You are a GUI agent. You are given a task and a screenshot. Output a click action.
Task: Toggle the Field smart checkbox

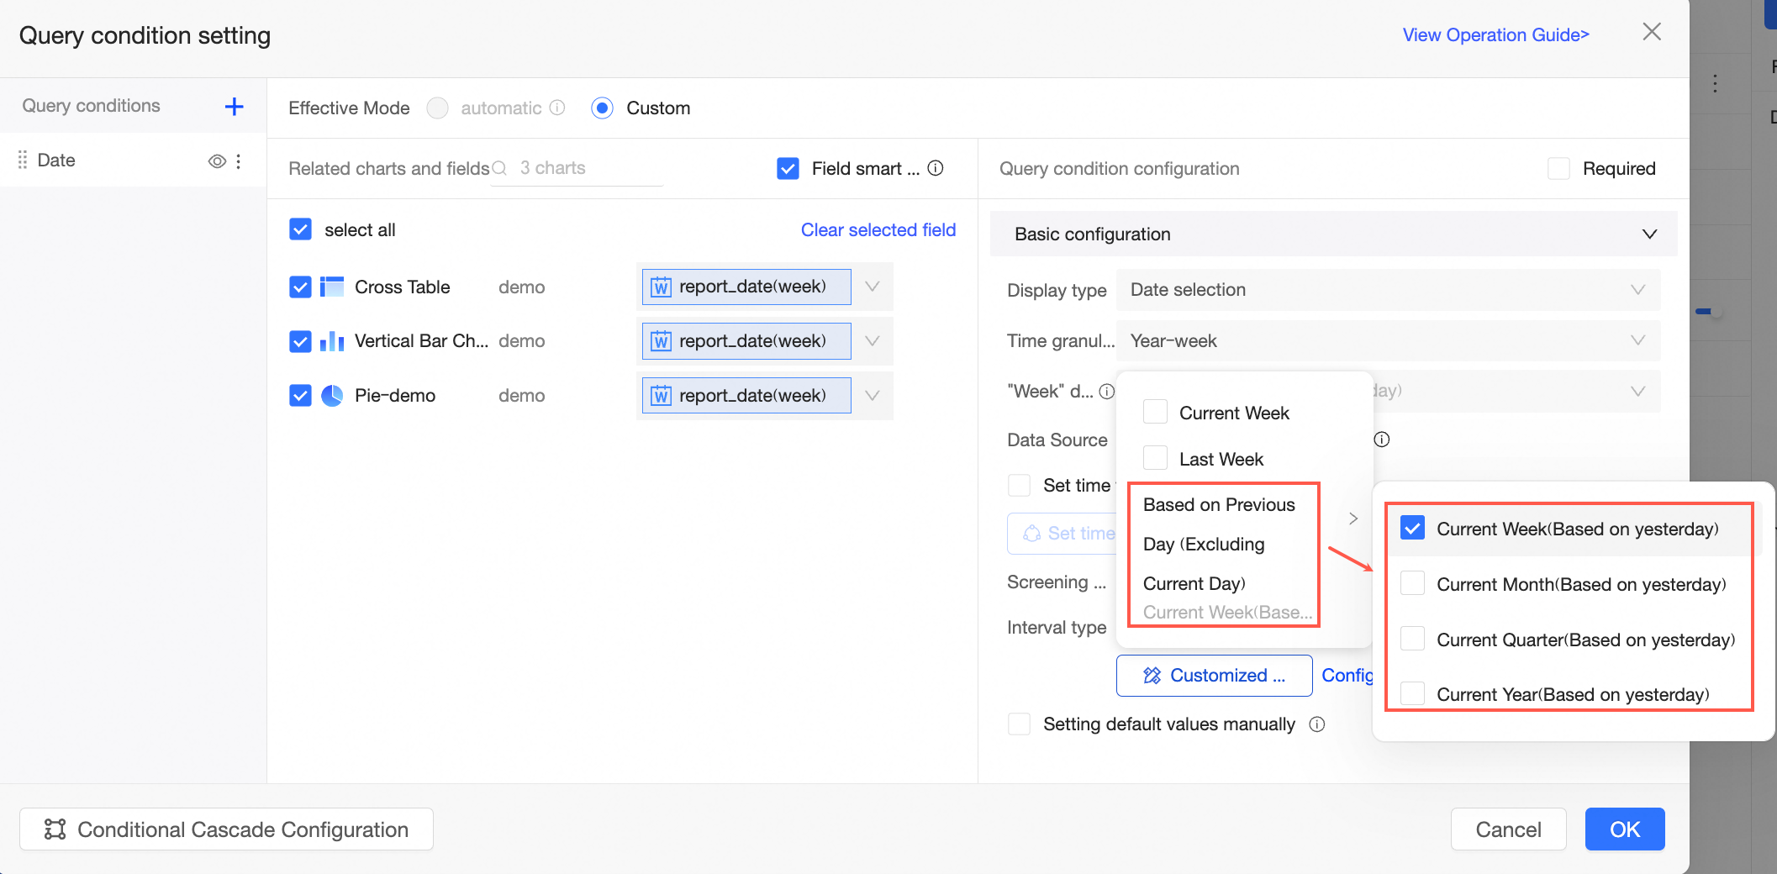coord(788,168)
